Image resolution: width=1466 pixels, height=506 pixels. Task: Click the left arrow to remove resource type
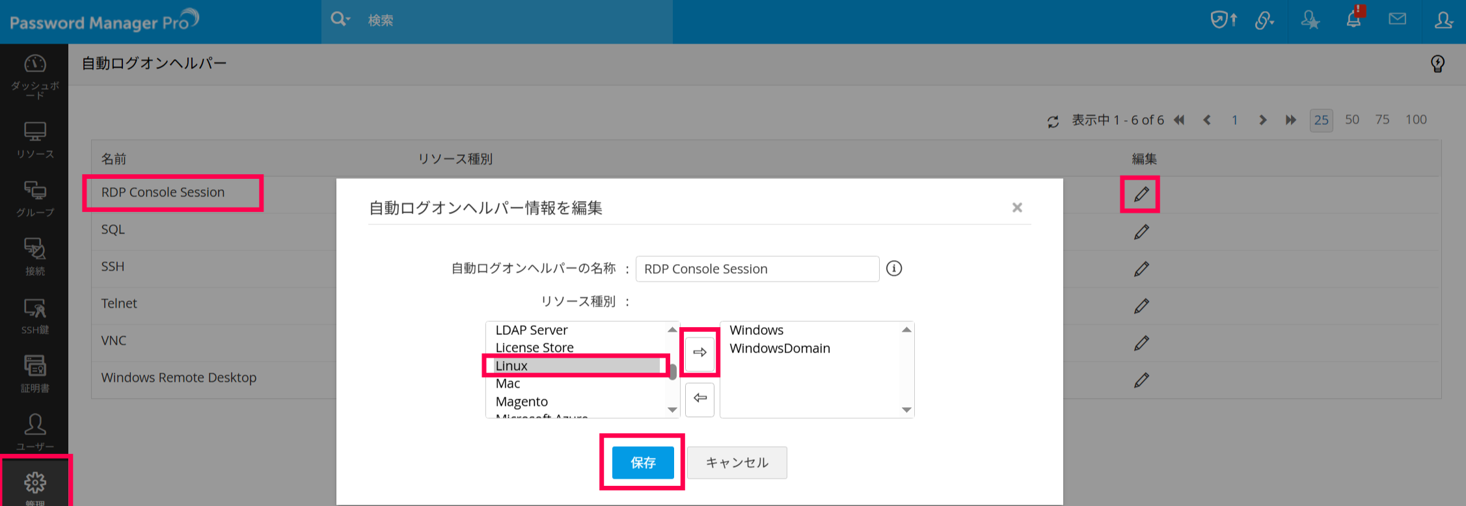699,398
